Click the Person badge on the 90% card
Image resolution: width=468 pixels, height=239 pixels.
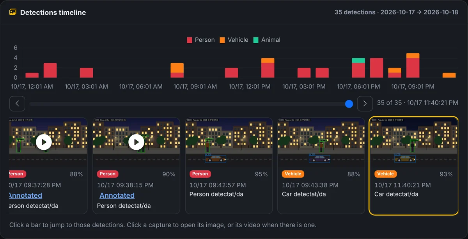108,174
